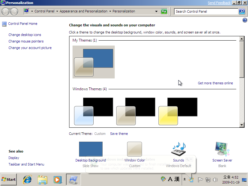The width and height of the screenshot is (248, 186).
Task: Show hidden tray icons with the chevron
Action: pos(184,179)
